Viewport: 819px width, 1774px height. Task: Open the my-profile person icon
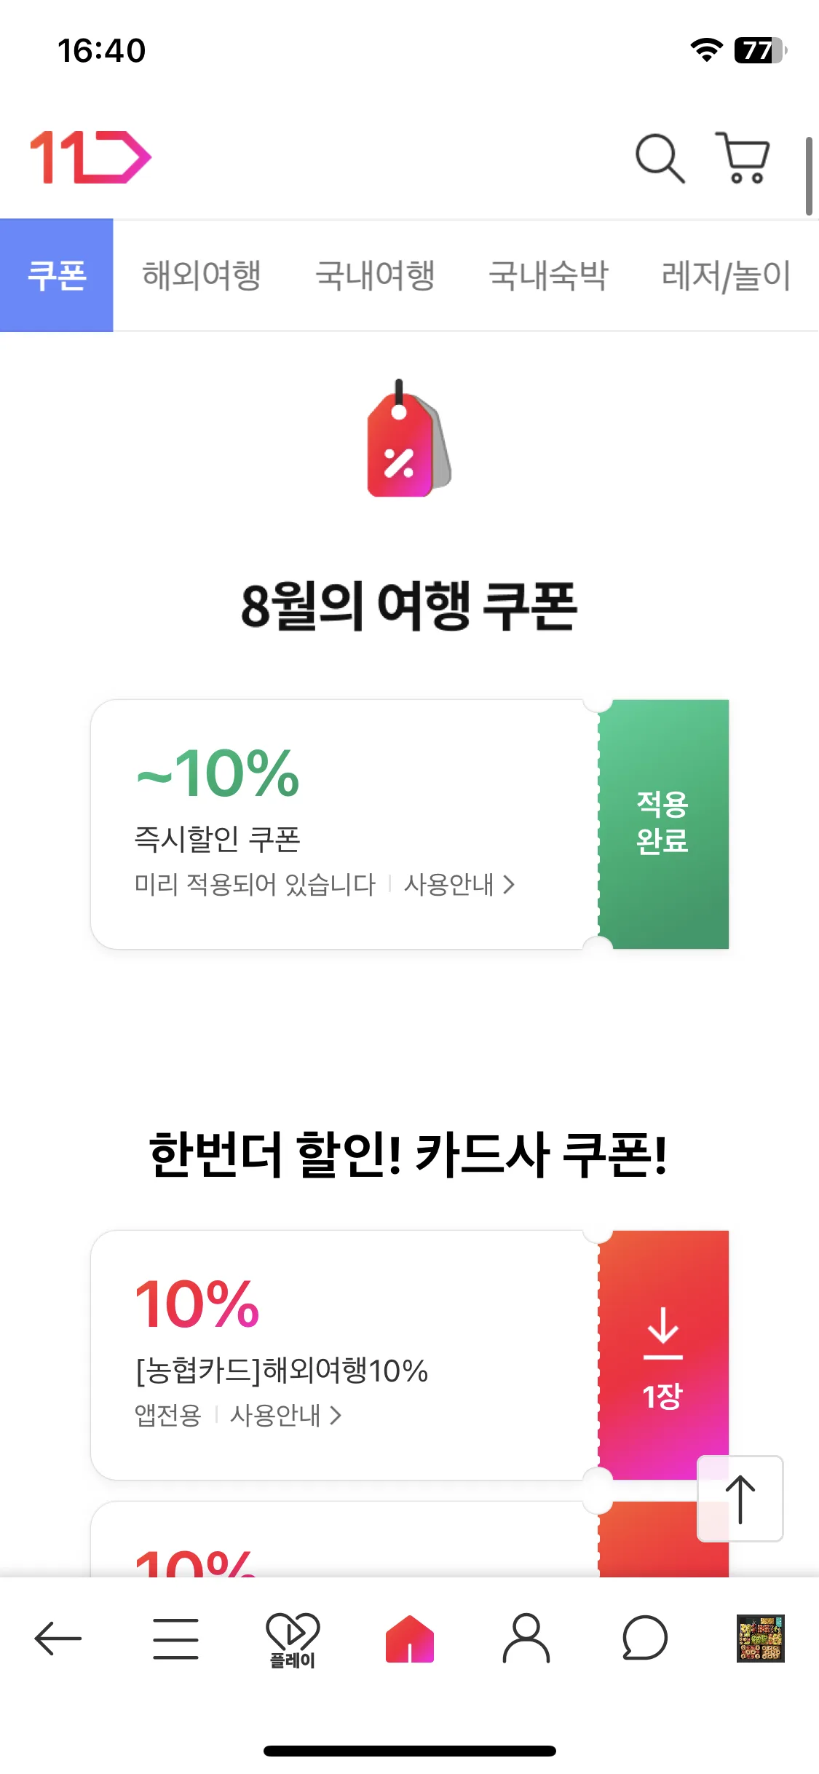pyautogui.click(x=526, y=1639)
